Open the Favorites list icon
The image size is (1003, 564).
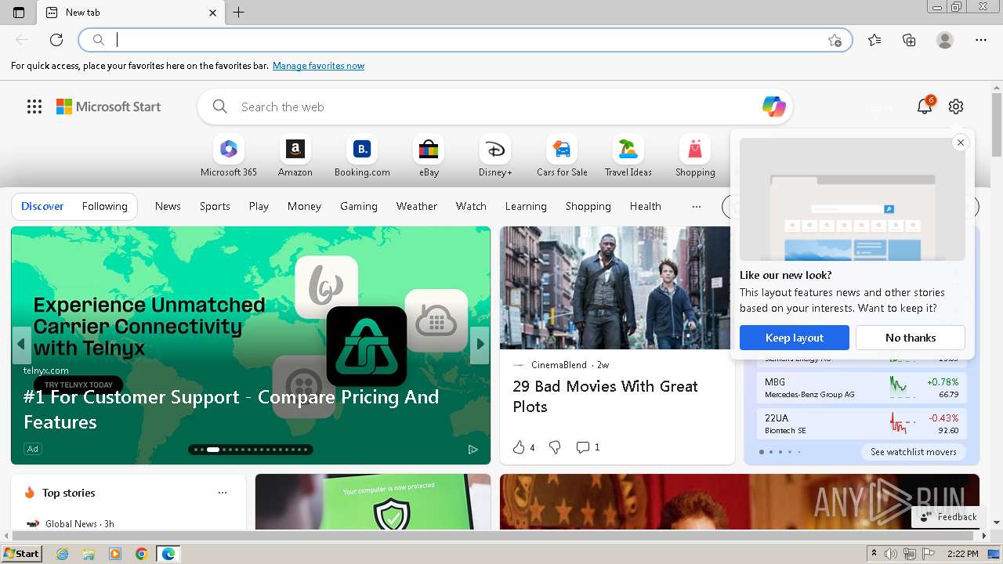click(874, 40)
